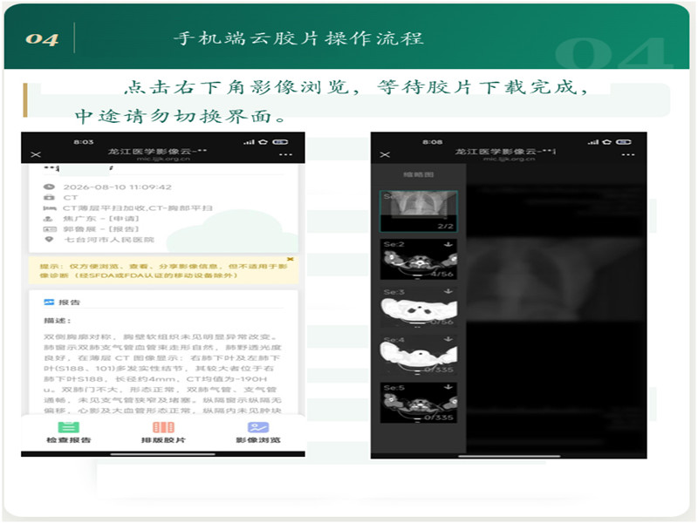Image resolution: width=698 pixels, height=523 pixels.
Task: Open the three-dot menu on left phone
Action: coord(285,155)
